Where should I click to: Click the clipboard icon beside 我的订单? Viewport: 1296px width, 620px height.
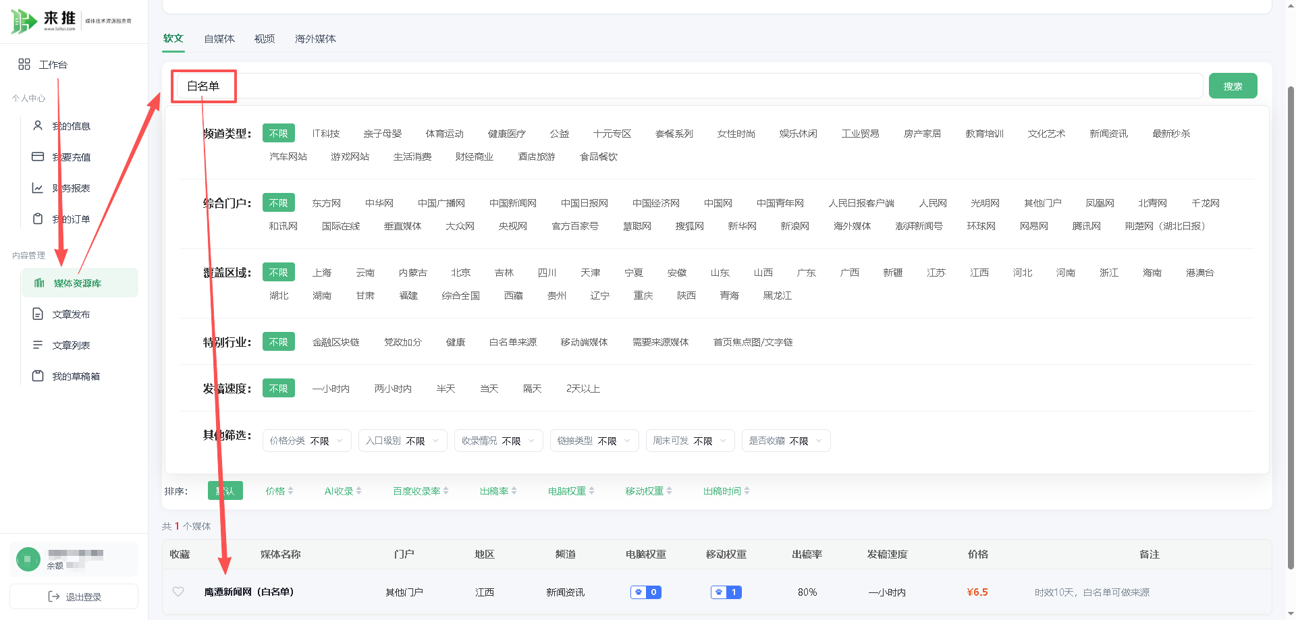[38, 219]
